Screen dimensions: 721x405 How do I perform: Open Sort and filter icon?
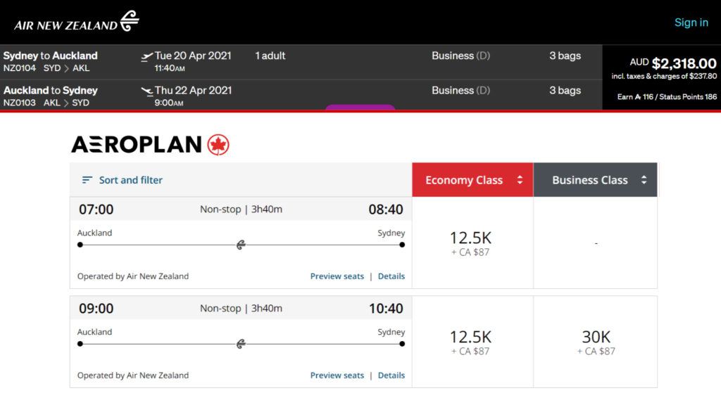(87, 180)
